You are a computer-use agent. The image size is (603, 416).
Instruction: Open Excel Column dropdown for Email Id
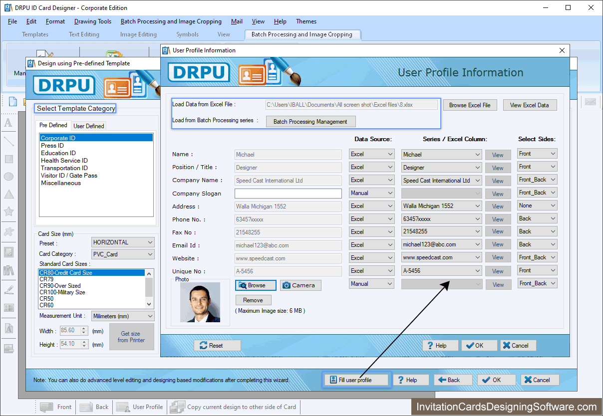point(442,244)
